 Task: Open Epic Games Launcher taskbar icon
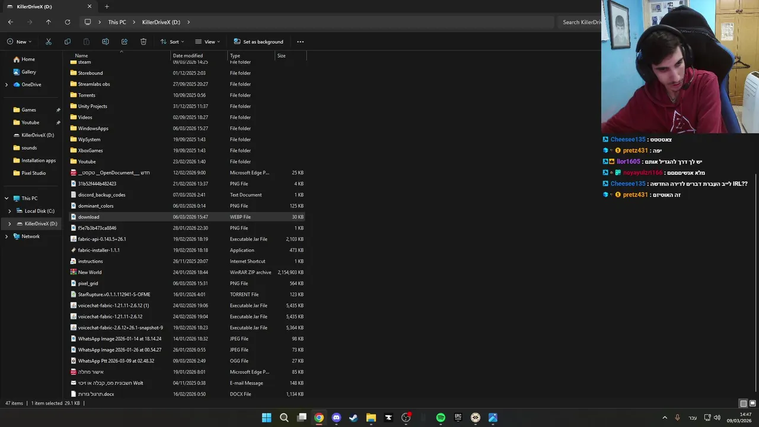pyautogui.click(x=458, y=418)
